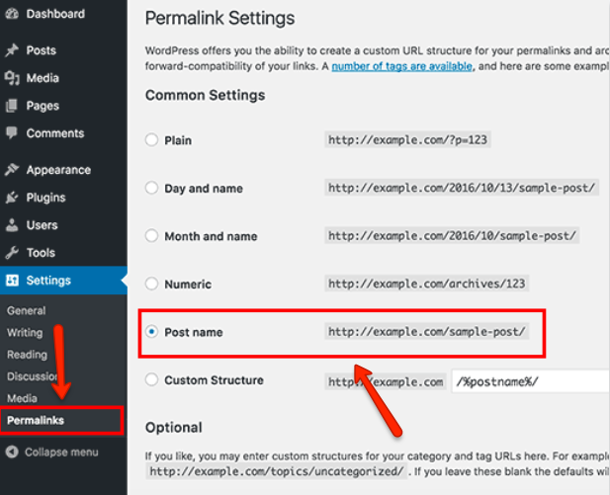Screen dimensions: 610x495
Task: Click the Dashboard gauge icon
Action: [12, 15]
